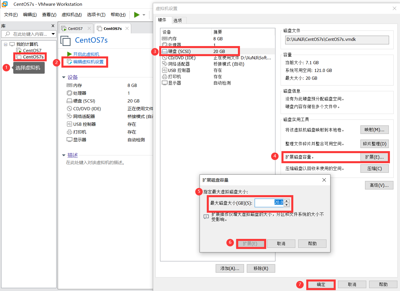400x291 pixels.
Task: Select the 我的计算机 computer icon
Action: pos(12,44)
